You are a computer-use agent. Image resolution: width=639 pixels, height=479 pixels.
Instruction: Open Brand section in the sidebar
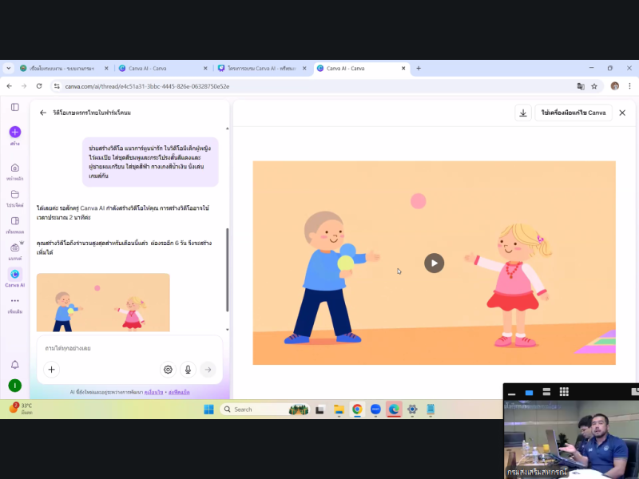(14, 248)
